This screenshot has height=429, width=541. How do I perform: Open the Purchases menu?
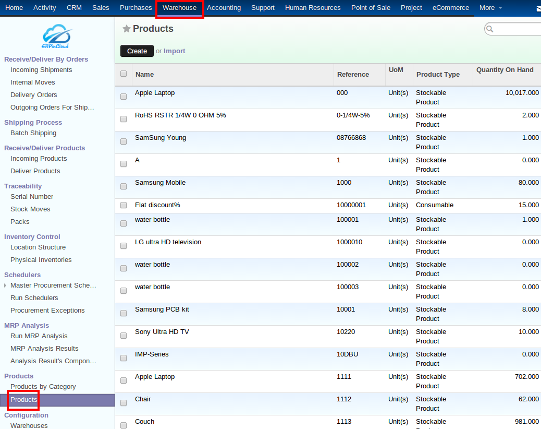click(x=136, y=8)
